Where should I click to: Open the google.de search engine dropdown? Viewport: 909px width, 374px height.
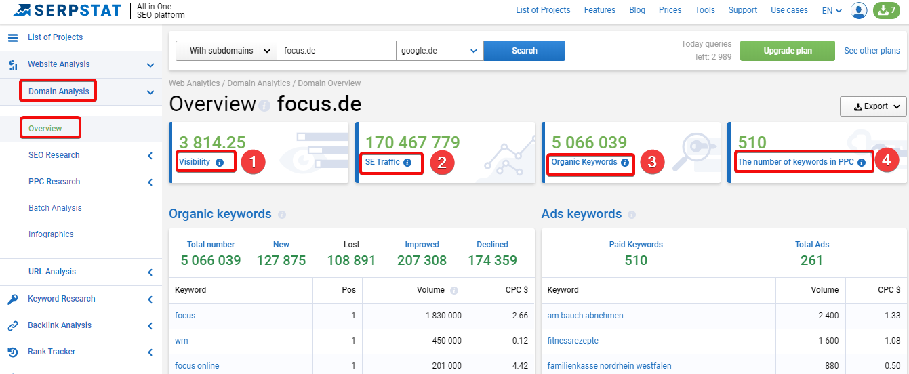[439, 51]
